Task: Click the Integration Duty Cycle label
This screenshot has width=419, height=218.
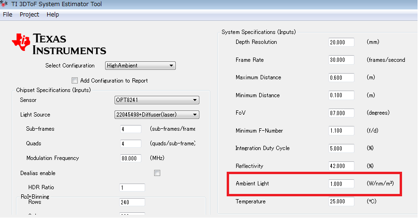Action: [263, 148]
